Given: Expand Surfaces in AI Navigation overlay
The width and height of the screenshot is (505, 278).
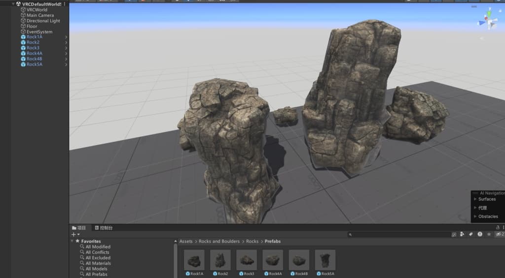Looking at the screenshot, I should [475, 199].
